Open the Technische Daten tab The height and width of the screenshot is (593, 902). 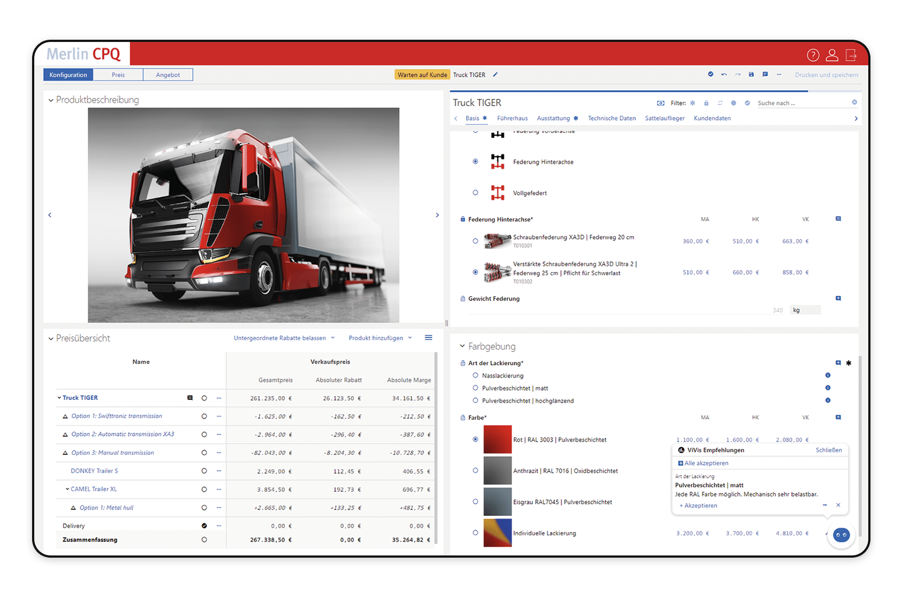[612, 118]
